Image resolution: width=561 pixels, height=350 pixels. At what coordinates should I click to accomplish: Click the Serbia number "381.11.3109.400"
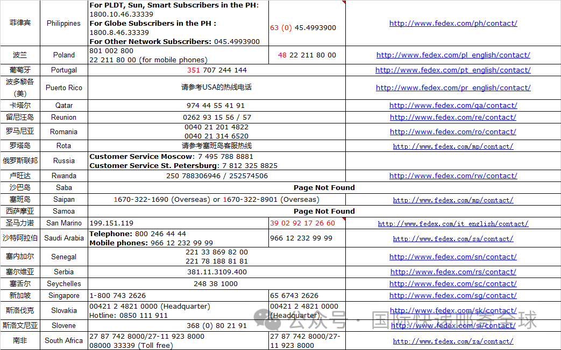coord(217,272)
